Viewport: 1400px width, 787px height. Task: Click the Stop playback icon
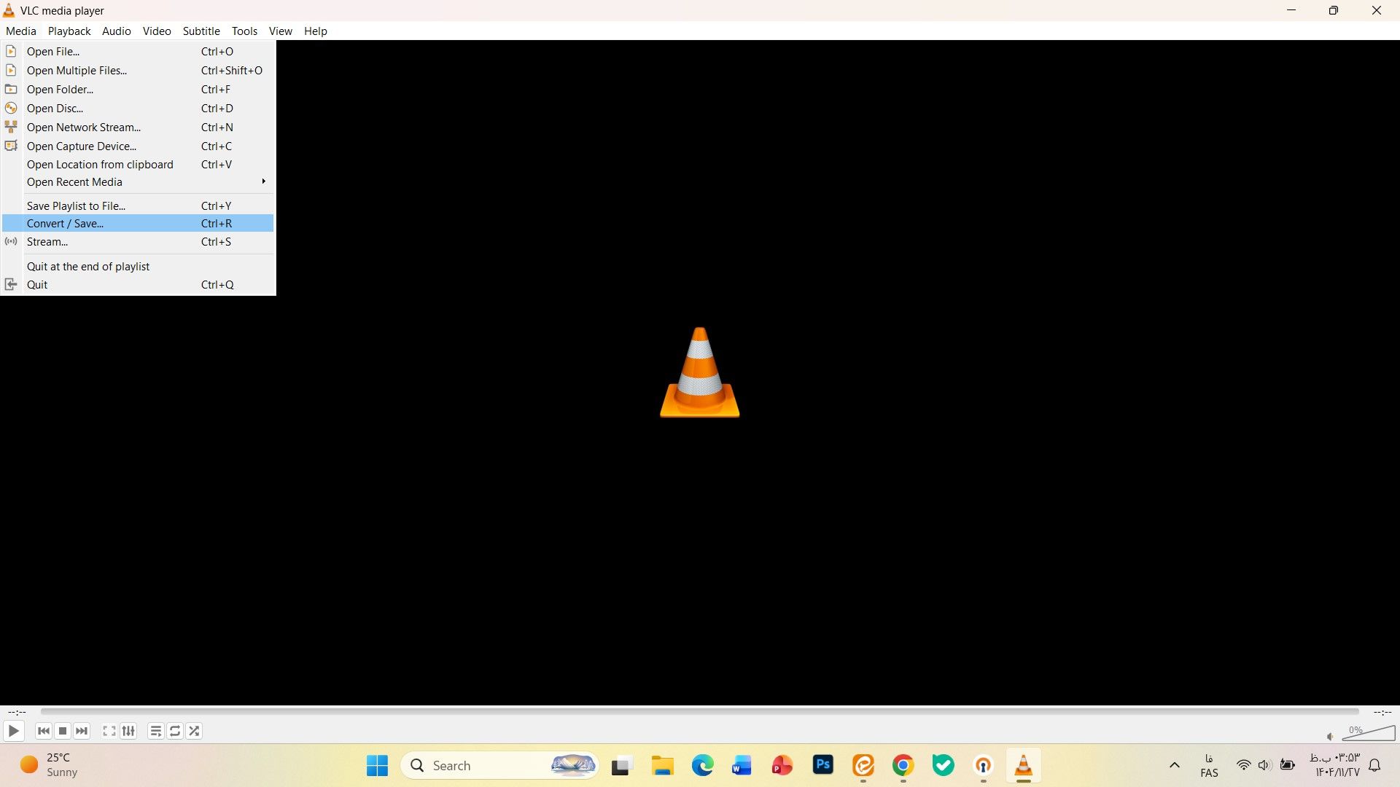63,731
